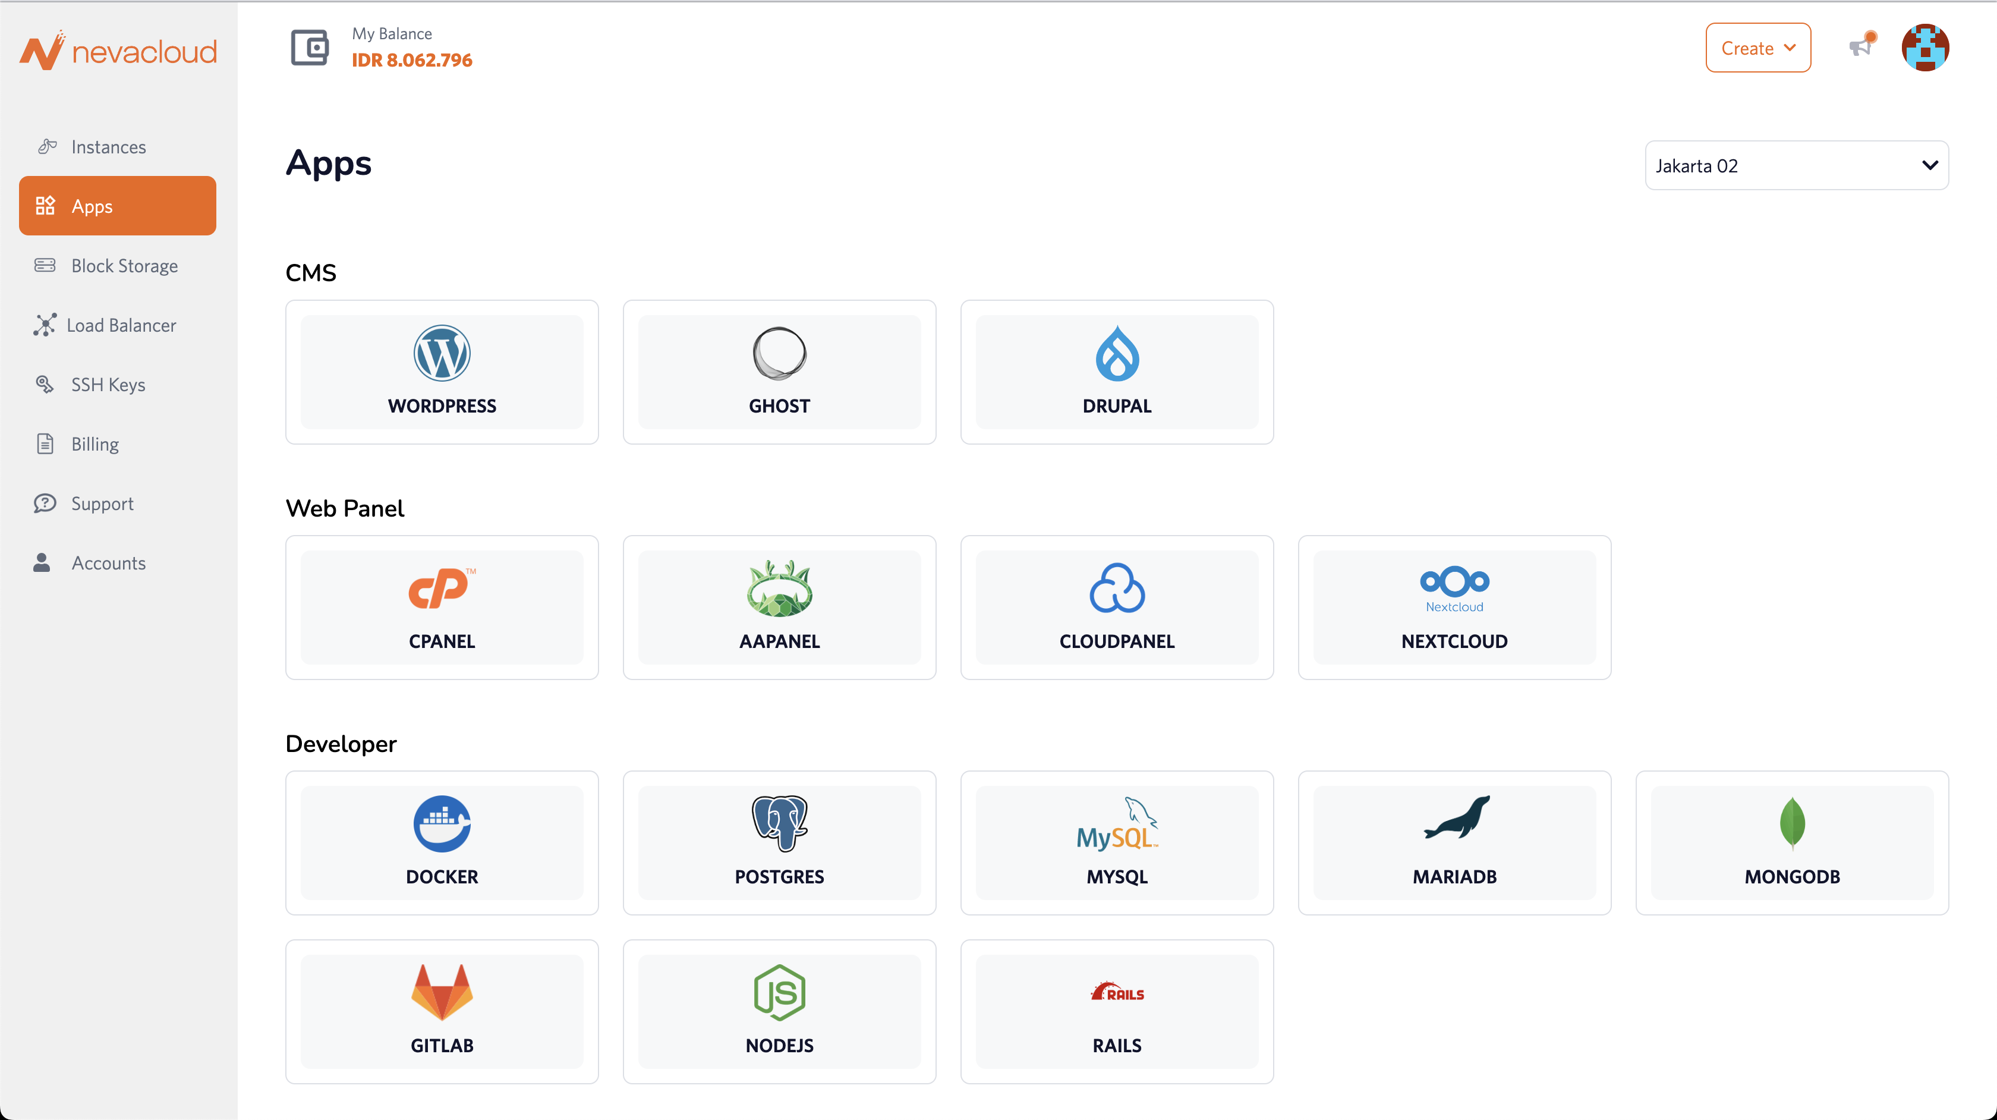The width and height of the screenshot is (1997, 1120).
Task: Click the Developer section heading
Action: tap(341, 744)
